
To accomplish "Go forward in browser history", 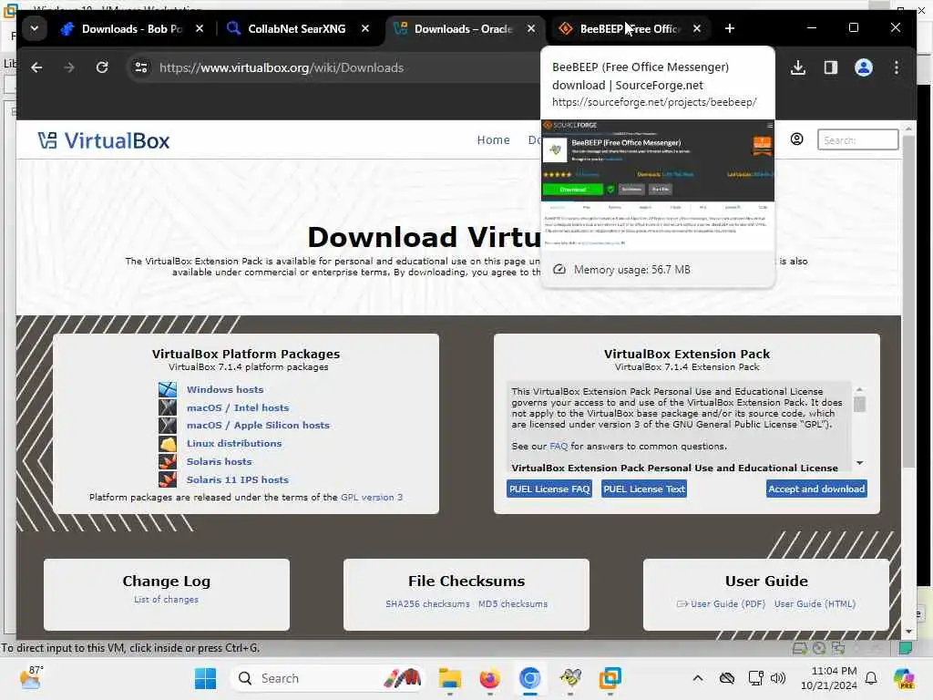I will [69, 67].
